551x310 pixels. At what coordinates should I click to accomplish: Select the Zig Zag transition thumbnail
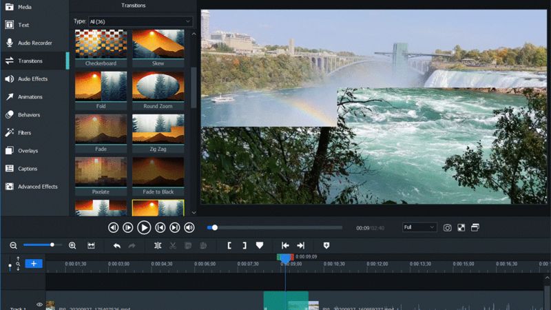point(158,130)
